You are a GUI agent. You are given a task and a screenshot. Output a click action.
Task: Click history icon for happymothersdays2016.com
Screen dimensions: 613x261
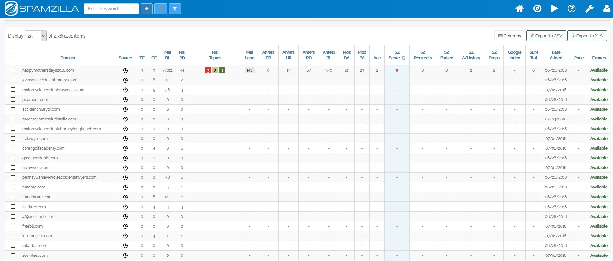click(x=125, y=70)
